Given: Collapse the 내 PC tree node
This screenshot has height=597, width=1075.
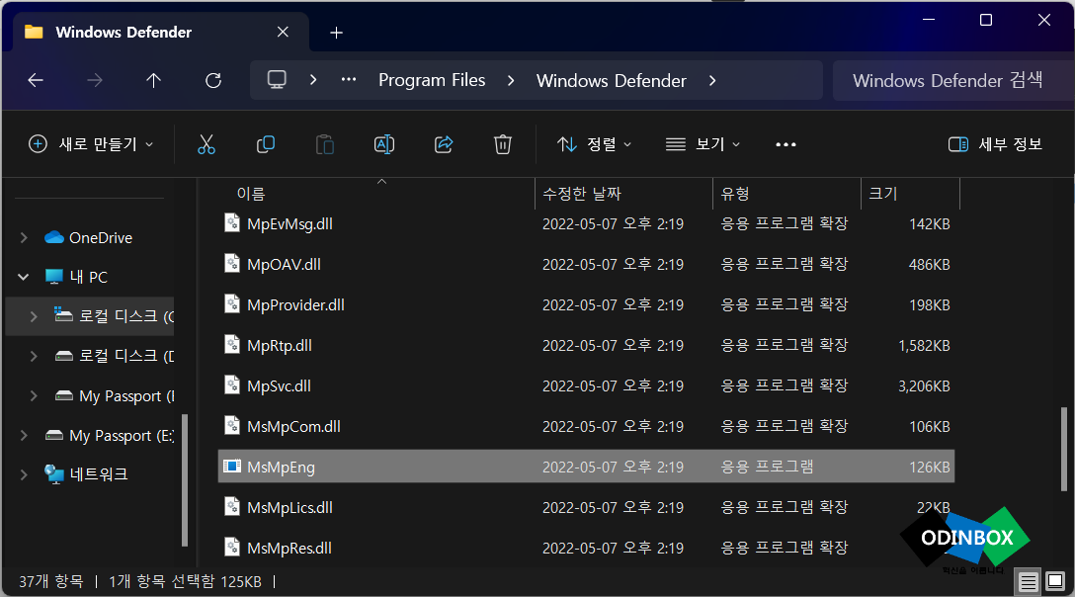Looking at the screenshot, I should pyautogui.click(x=24, y=277).
